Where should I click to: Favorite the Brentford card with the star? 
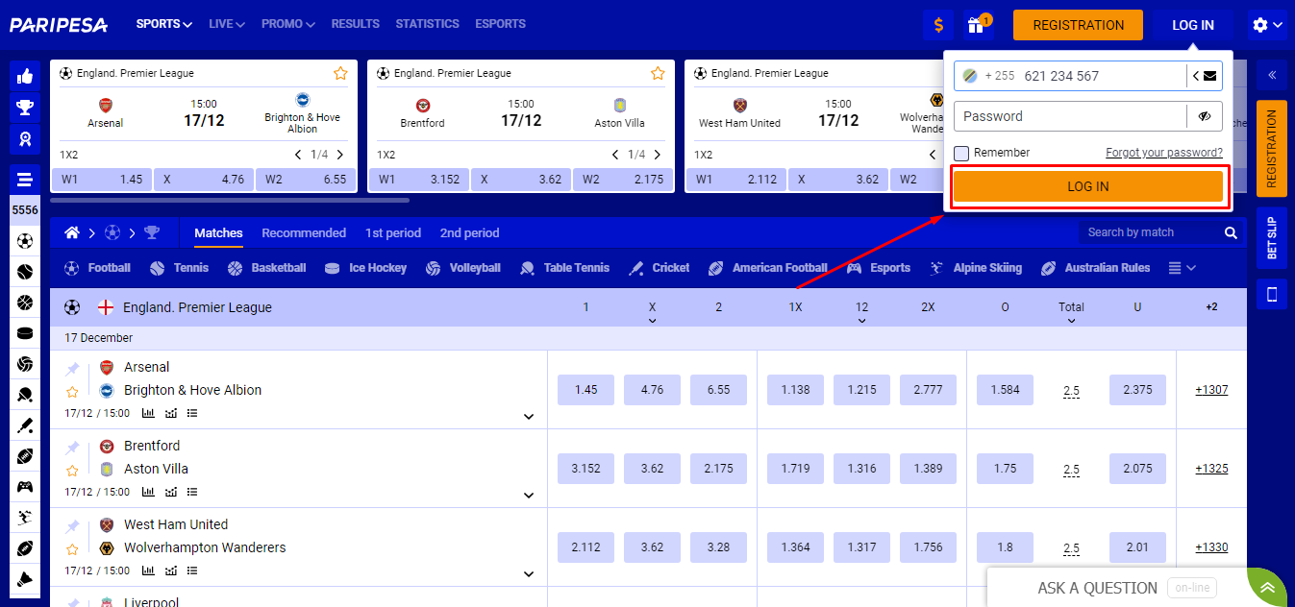click(x=658, y=73)
